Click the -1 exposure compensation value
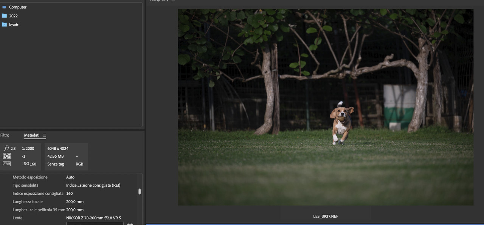Viewport: 484px width, 225px height. [24, 156]
